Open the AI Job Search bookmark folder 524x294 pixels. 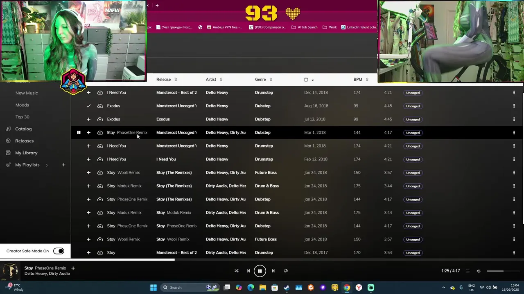pos(304,27)
